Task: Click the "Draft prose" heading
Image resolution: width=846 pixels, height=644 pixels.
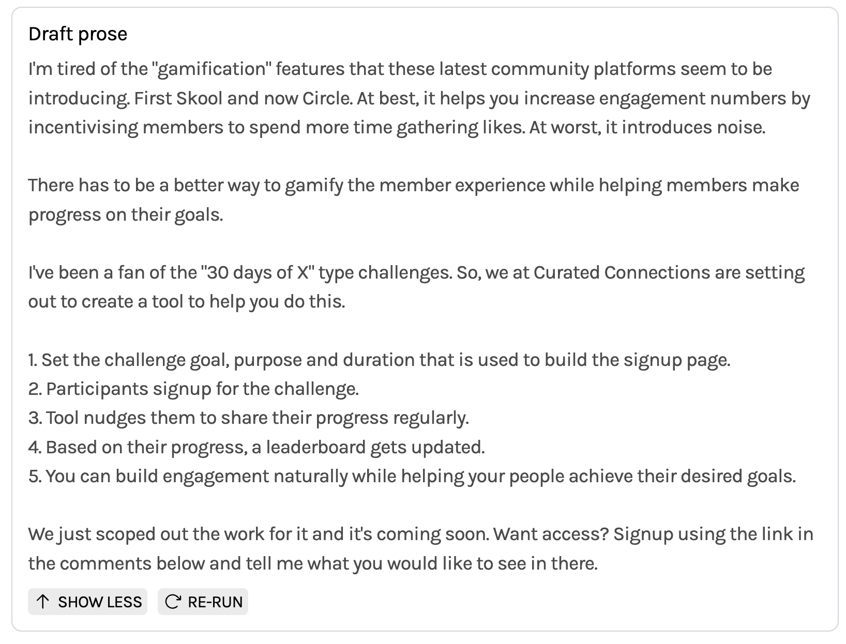Action: pos(78,34)
